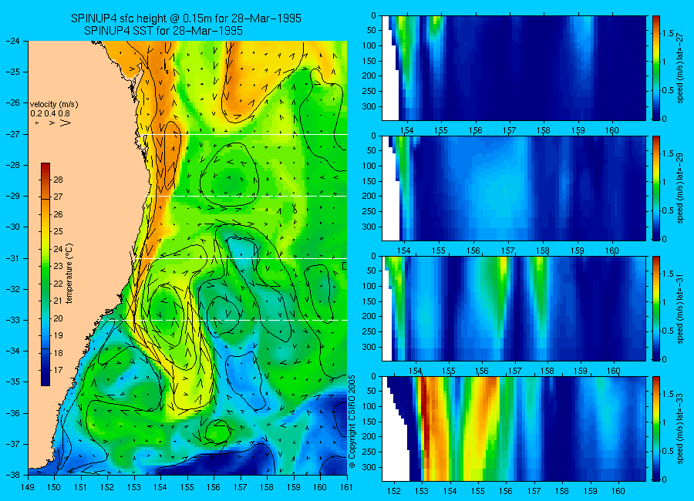Click the 161 longitude label on map axis
Screen dimensions: 694x501
tap(346, 487)
